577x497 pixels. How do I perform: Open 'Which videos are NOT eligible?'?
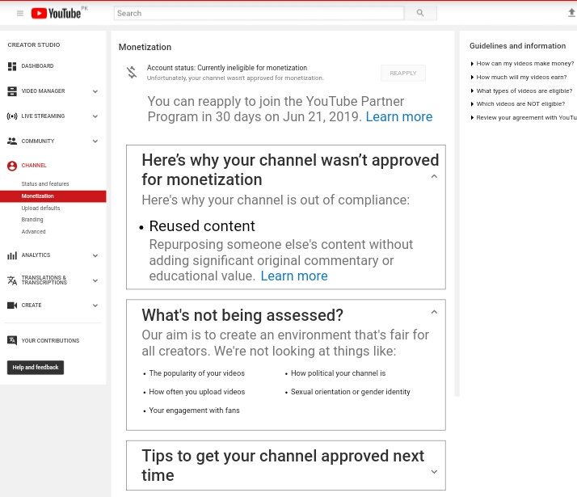(x=520, y=104)
